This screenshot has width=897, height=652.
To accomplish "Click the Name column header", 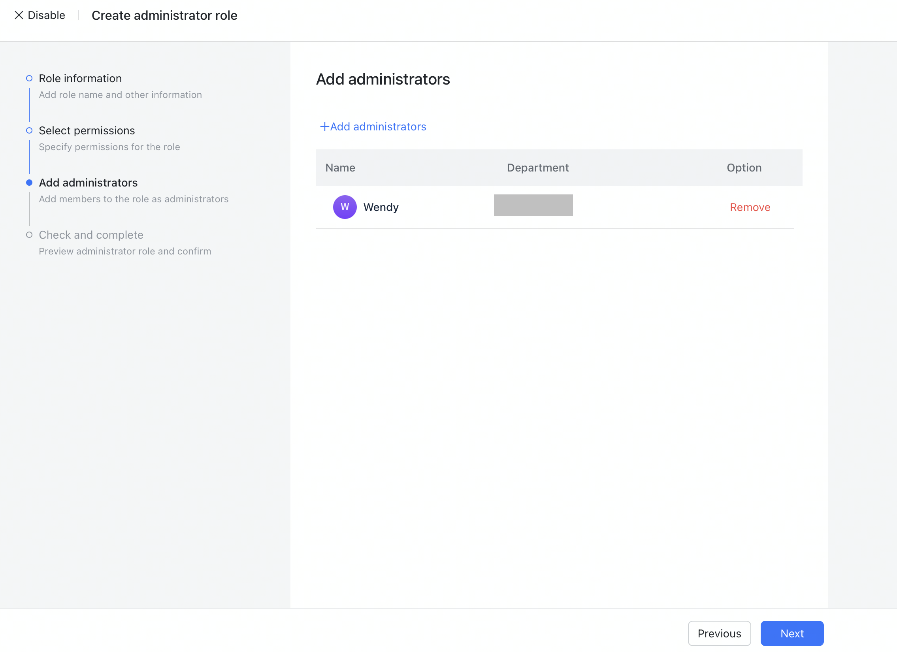I will (x=340, y=168).
